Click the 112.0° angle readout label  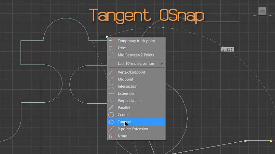(228, 50)
